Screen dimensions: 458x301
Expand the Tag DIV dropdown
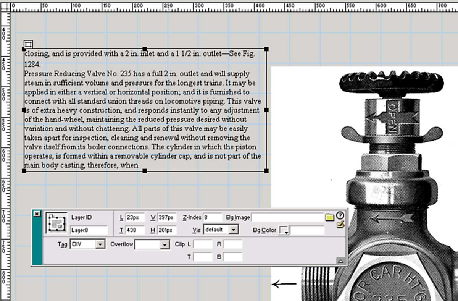click(x=100, y=244)
